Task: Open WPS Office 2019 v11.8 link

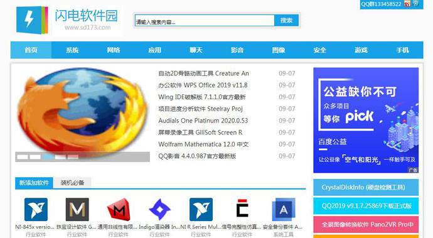Action: point(203,85)
